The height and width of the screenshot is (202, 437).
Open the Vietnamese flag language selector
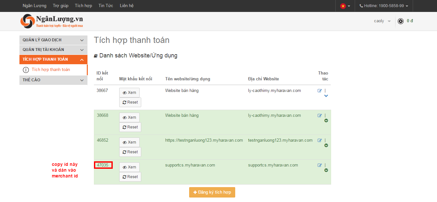coord(345,6)
